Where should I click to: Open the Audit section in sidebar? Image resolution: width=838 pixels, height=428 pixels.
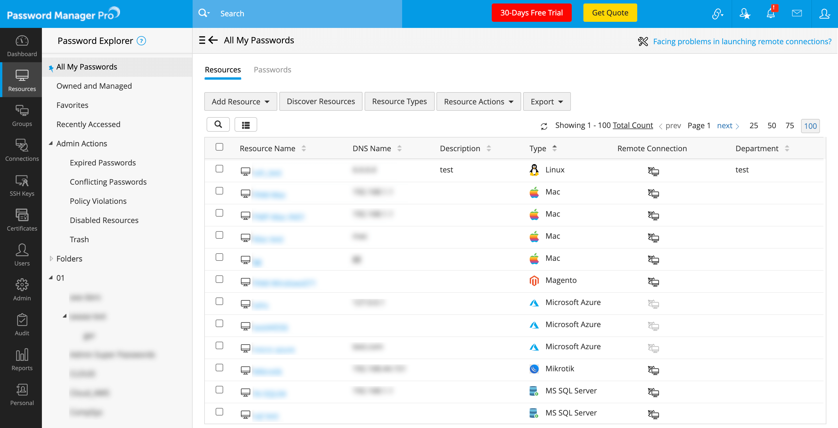click(x=22, y=325)
